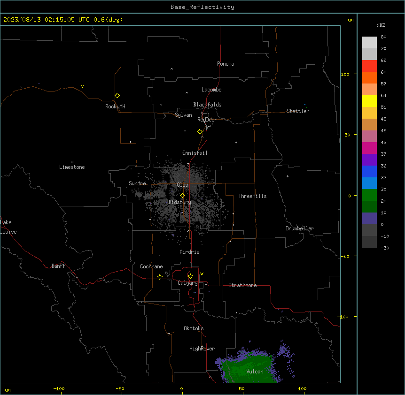
Task: Select the pink 42-45 dBZ legend swatch
Action: tap(369, 137)
